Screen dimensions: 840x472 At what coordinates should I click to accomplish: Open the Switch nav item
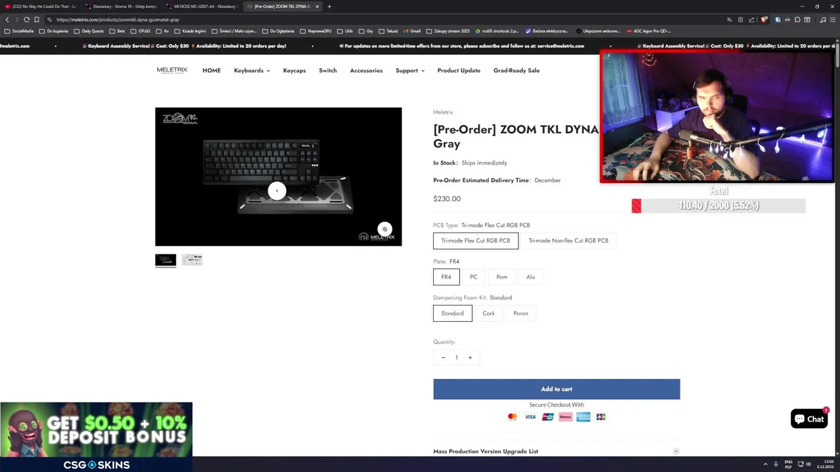point(327,70)
